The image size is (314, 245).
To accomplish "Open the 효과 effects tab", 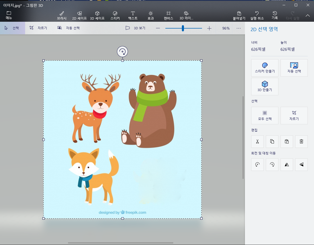I will click(151, 16).
